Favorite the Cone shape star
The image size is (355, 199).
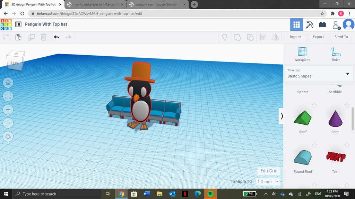coord(347,105)
